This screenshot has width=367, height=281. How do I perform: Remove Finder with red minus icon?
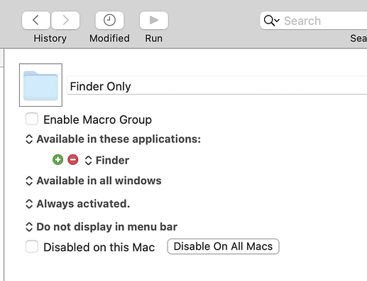pyautogui.click(x=73, y=160)
